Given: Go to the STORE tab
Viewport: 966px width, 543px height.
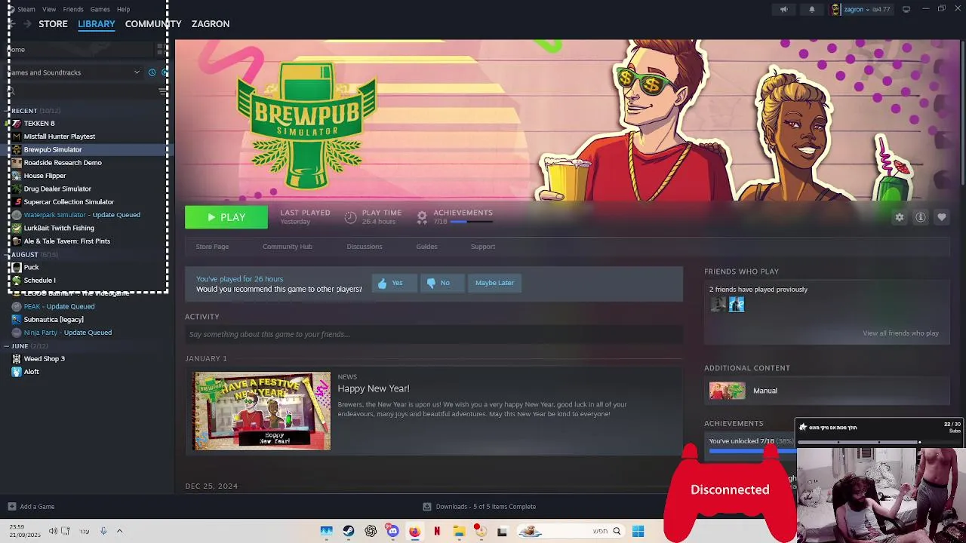Looking at the screenshot, I should 53,24.
